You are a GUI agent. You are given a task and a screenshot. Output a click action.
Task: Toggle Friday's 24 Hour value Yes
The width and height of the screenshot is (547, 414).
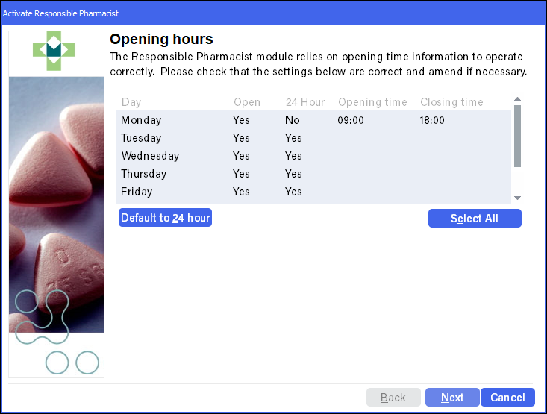click(293, 192)
